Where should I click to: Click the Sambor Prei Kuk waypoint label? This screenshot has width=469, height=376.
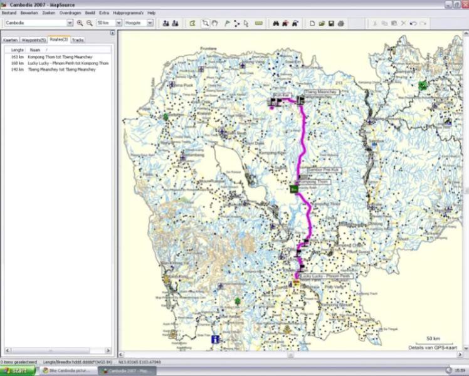click(324, 170)
